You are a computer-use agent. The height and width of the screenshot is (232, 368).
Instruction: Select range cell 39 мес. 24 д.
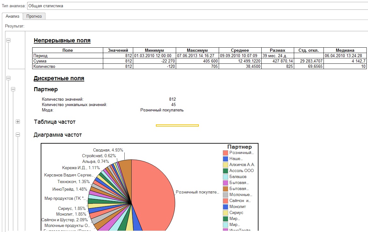tap(278, 56)
